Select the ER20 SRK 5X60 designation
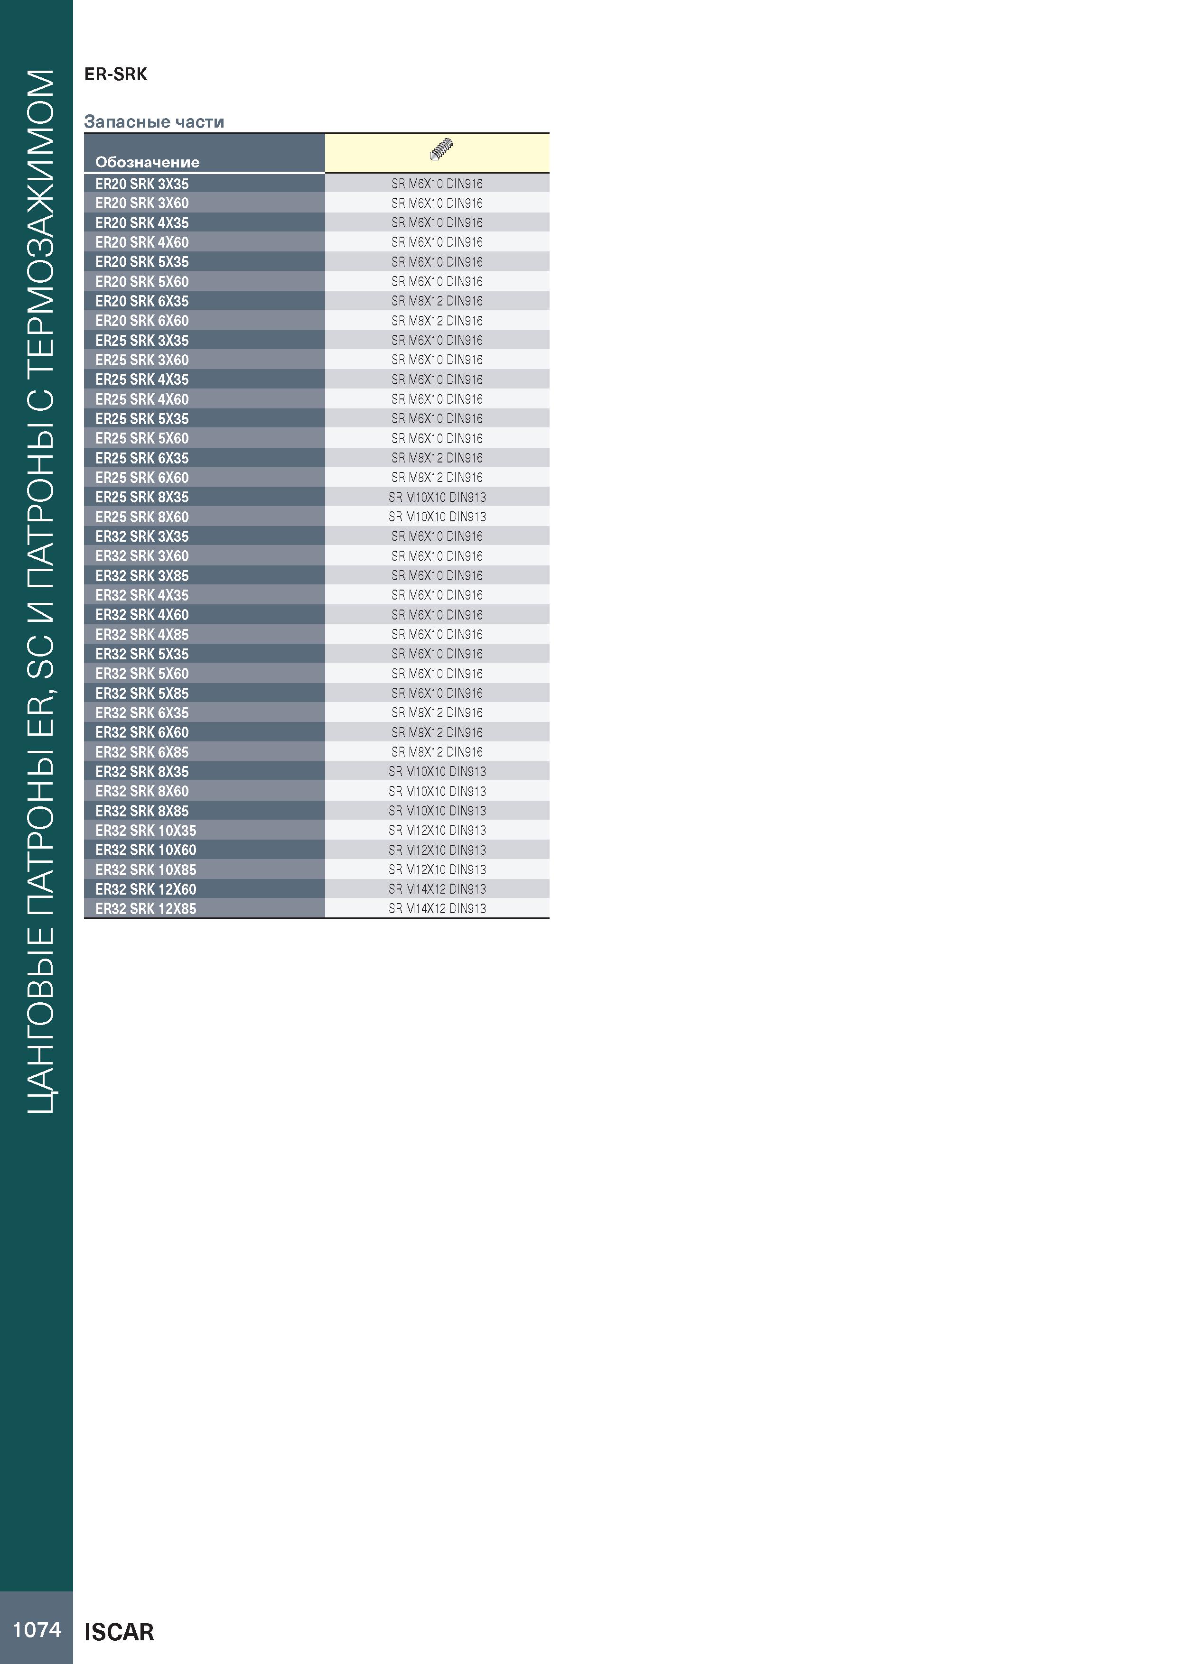1177x1664 pixels. (142, 282)
